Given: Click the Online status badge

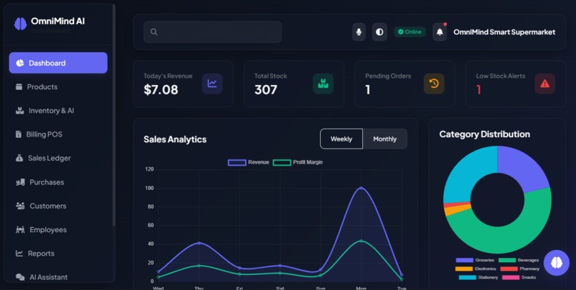Looking at the screenshot, I should tap(410, 32).
